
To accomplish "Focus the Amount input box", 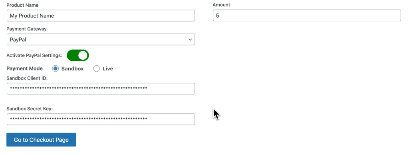I will pyautogui.click(x=307, y=16).
